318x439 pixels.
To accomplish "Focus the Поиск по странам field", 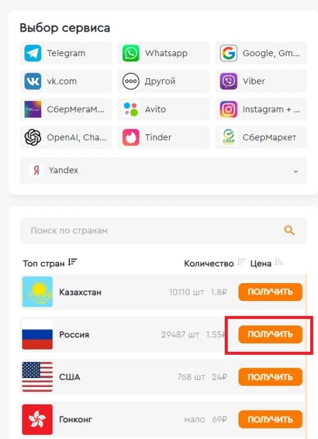I will click(164, 231).
